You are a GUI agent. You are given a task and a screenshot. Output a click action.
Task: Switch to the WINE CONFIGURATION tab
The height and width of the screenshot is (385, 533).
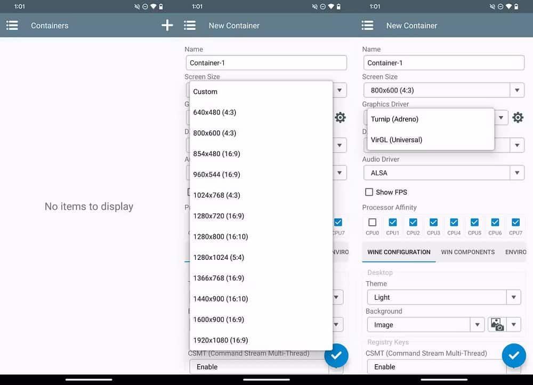click(x=399, y=252)
